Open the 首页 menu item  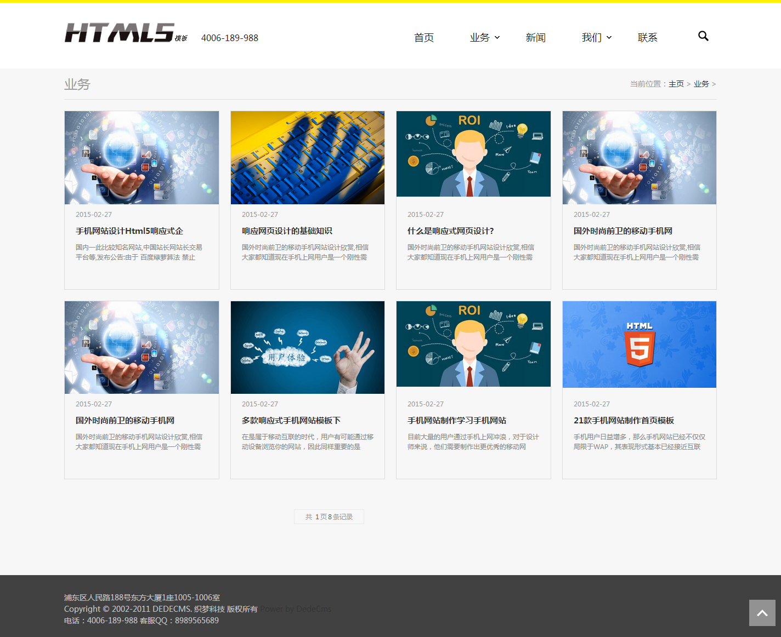[x=424, y=38]
